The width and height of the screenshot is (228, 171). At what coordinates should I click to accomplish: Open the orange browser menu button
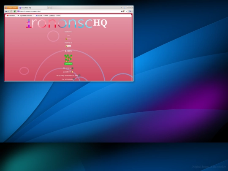click(x=11, y=8)
